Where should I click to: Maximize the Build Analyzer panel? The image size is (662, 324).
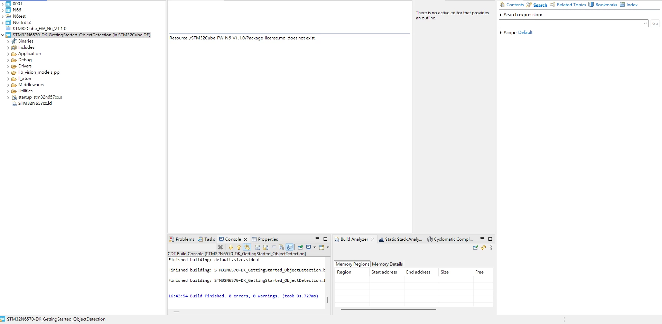[x=490, y=239]
